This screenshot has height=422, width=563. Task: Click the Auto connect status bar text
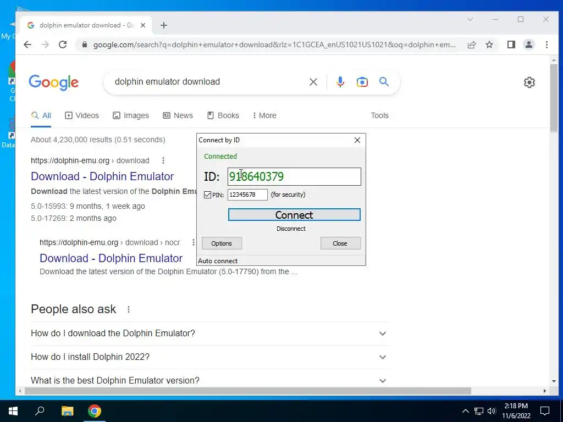[218, 261]
